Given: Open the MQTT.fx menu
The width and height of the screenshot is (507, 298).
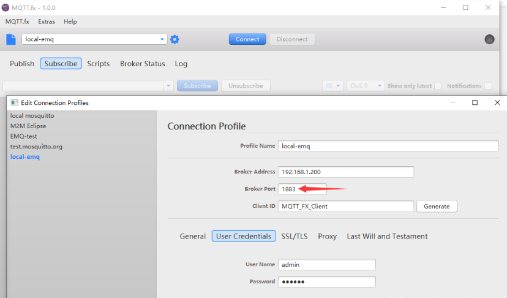Looking at the screenshot, I should (x=17, y=21).
